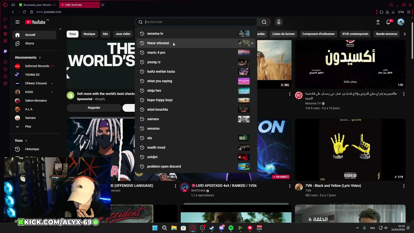Viewport: 414px width, 233px height.
Task: Remove hiwar ettounsi suggestion with X
Action: [x=252, y=43]
